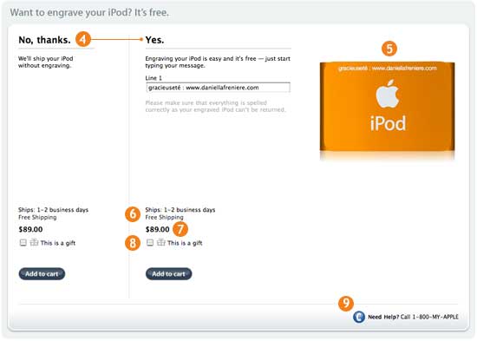The height and width of the screenshot is (341, 477).
Task: Tick the gift checkbox under Yes
Action: [150, 243]
